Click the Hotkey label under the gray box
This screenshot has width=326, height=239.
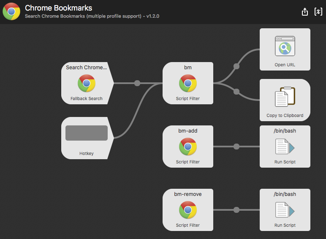point(87,153)
